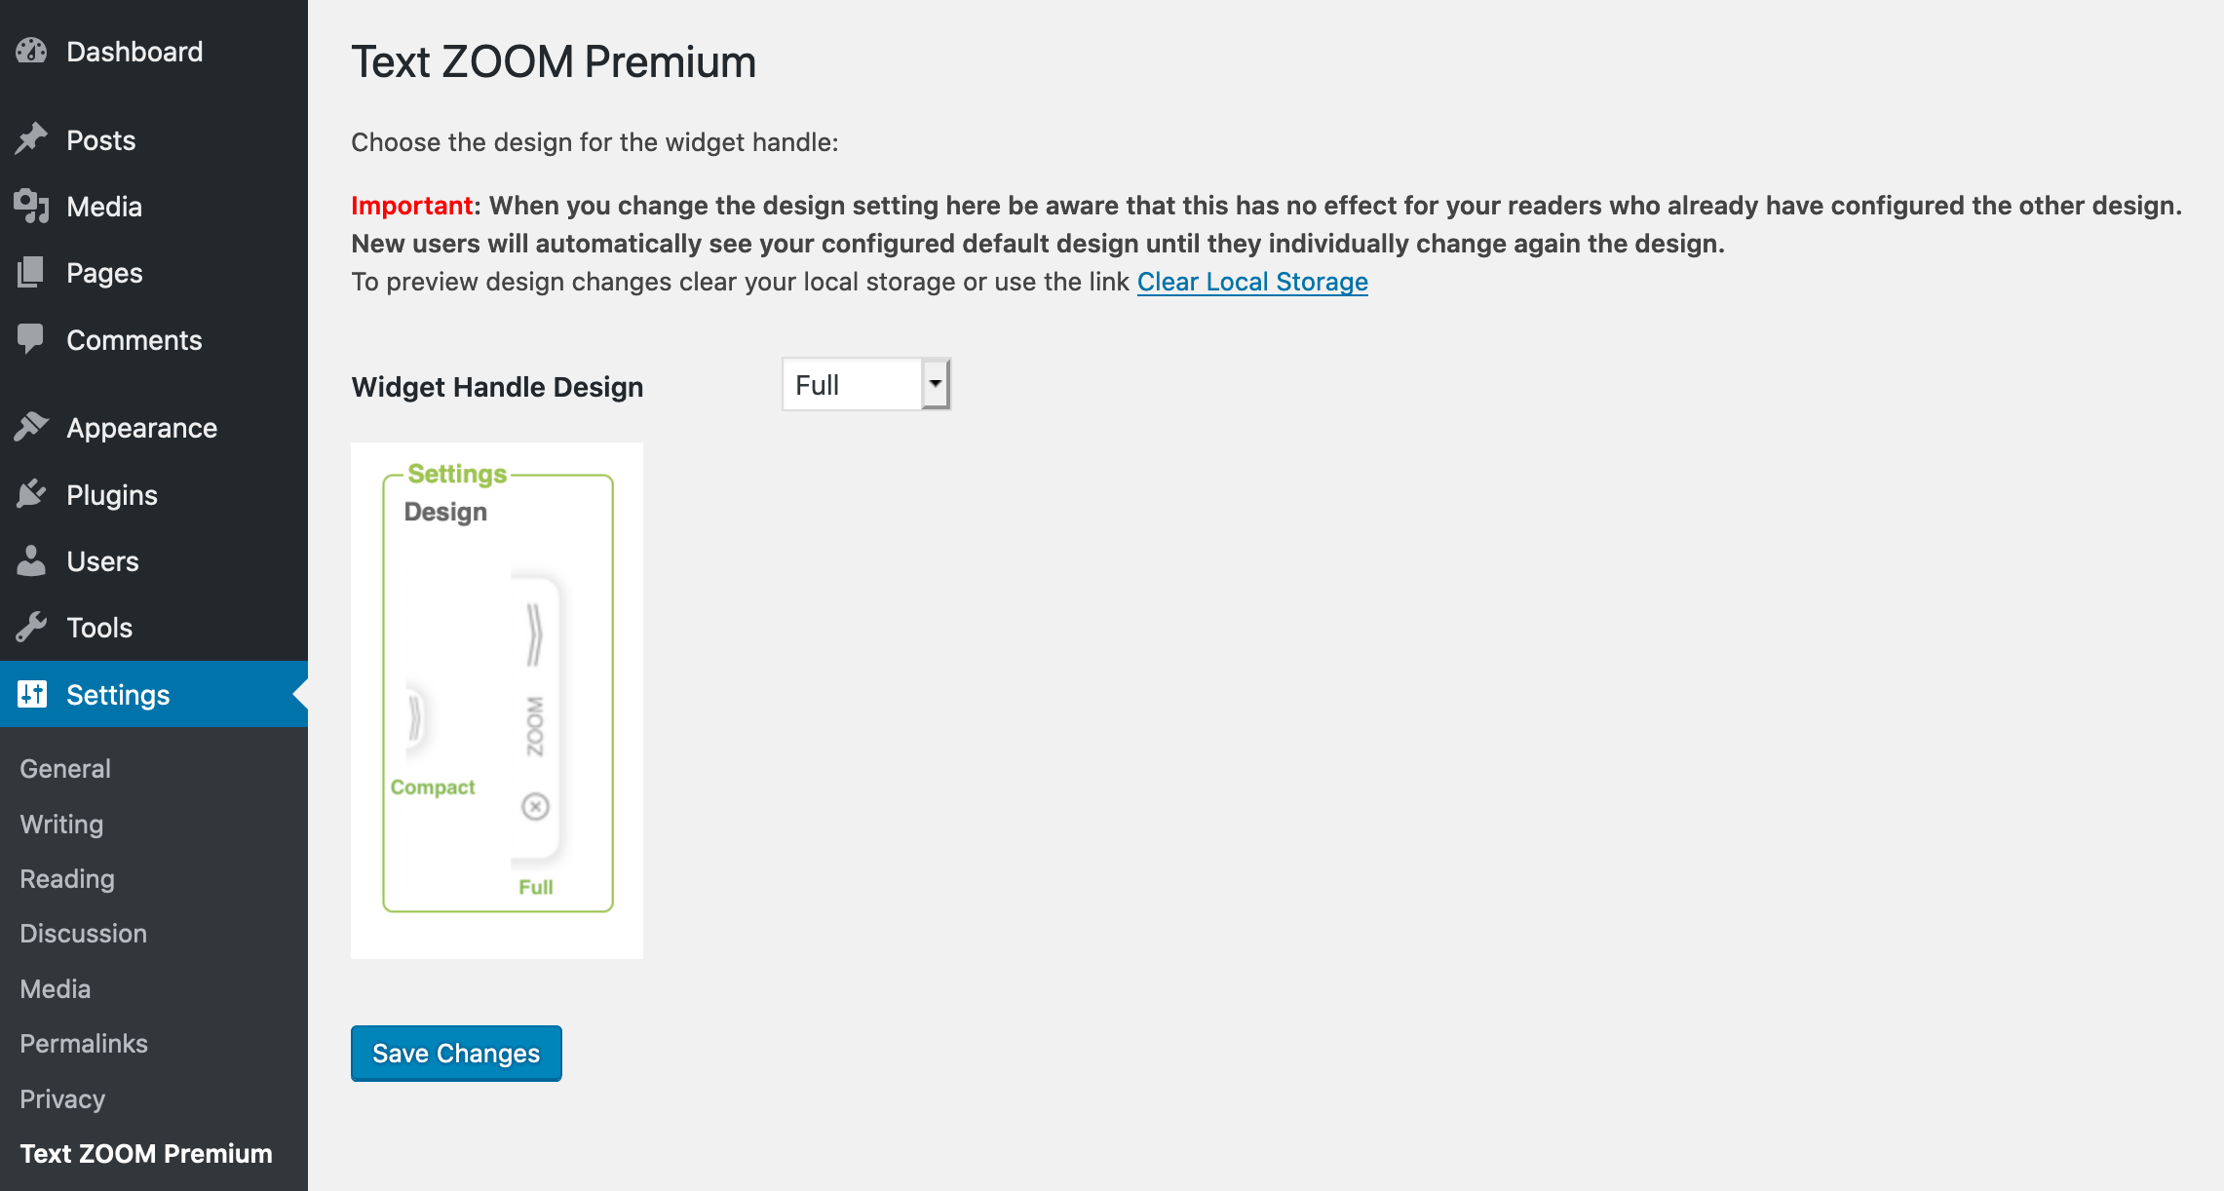This screenshot has width=2224, height=1191.
Task: Open the Comments section
Action: tap(154, 340)
